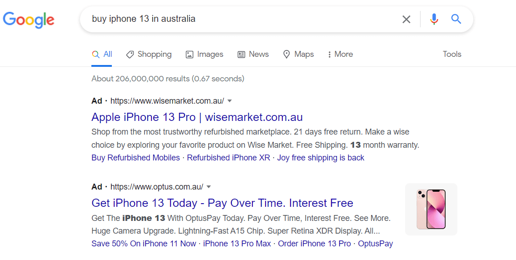Open the Refurbished iPhone XR sitelink
Image resolution: width=516 pixels, height=260 pixels.
click(x=228, y=158)
